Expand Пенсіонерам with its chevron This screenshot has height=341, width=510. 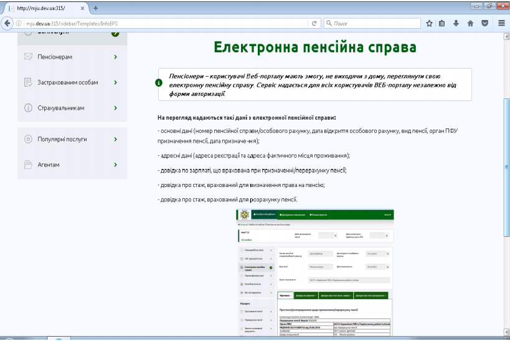coord(115,57)
